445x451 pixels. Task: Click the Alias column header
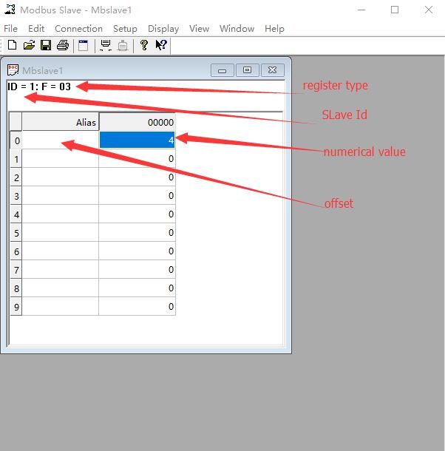point(61,122)
